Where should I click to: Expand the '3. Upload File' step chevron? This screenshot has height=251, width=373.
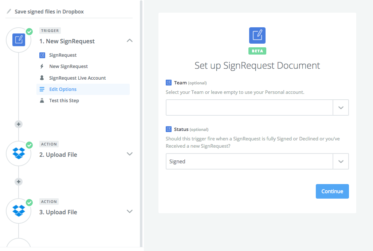130,211
